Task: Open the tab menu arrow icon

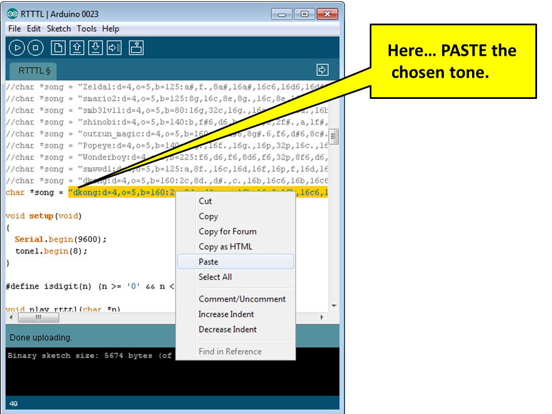Action: (x=322, y=70)
